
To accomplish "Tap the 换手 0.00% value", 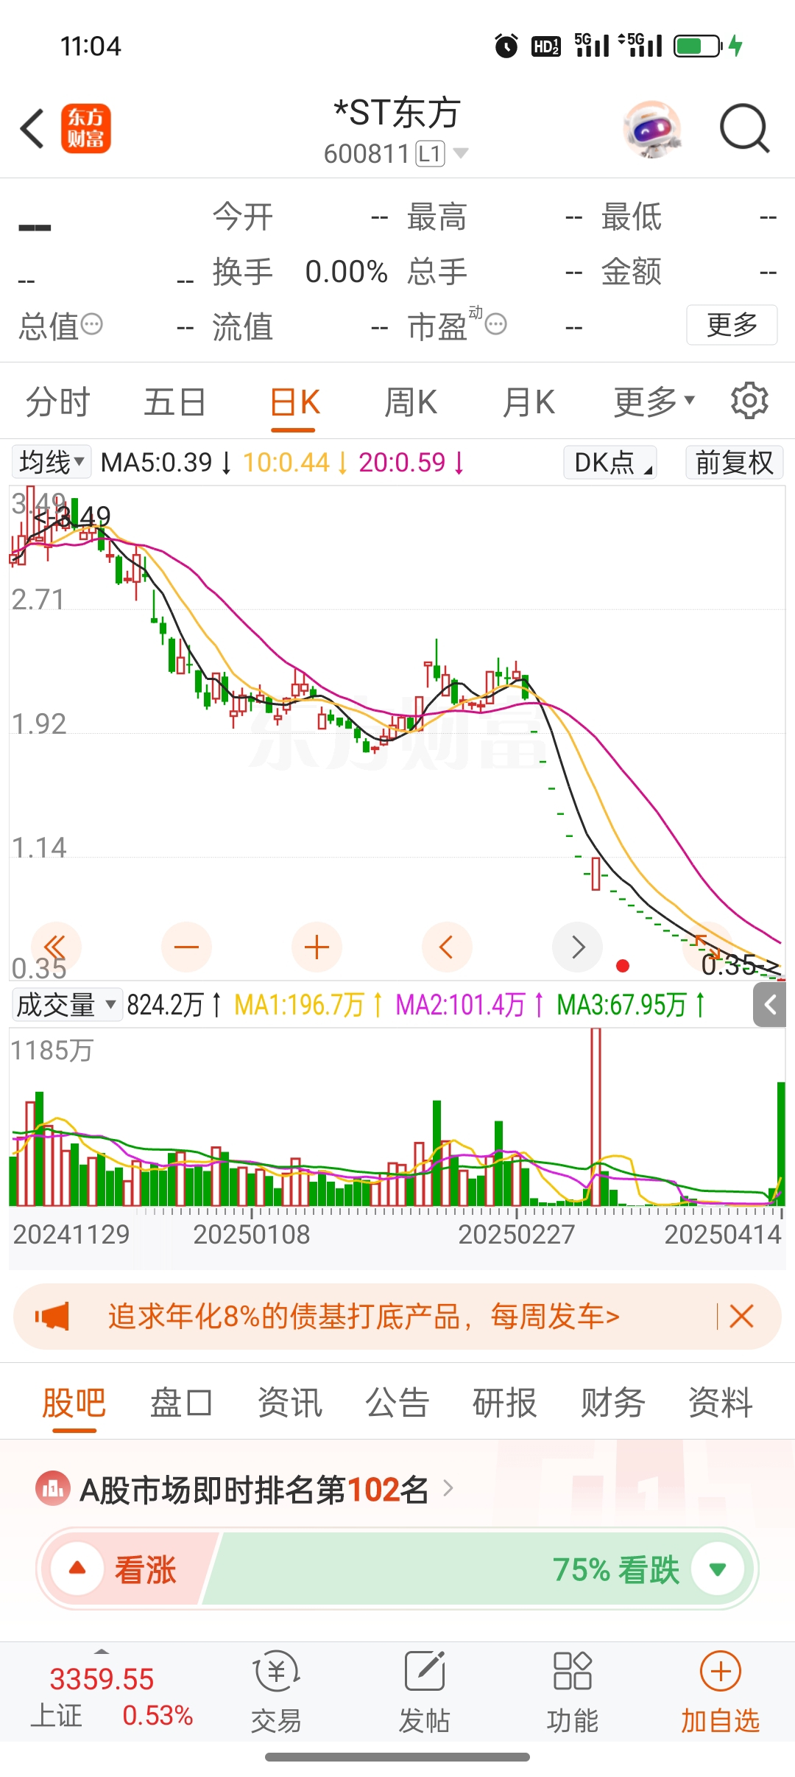I will click(346, 271).
